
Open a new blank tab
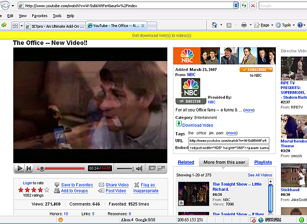(152, 26)
